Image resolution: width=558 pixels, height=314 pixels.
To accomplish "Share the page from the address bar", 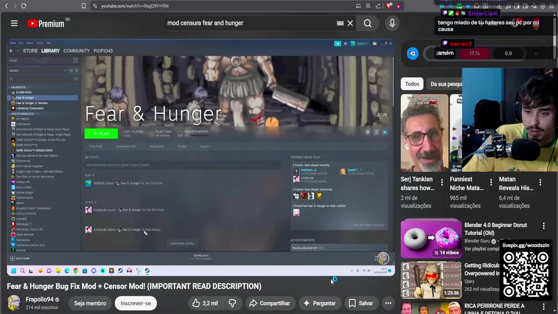I will click(x=378, y=6).
